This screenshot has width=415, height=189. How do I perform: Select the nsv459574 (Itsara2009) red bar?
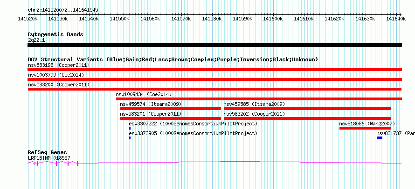pyautogui.click(x=171, y=109)
